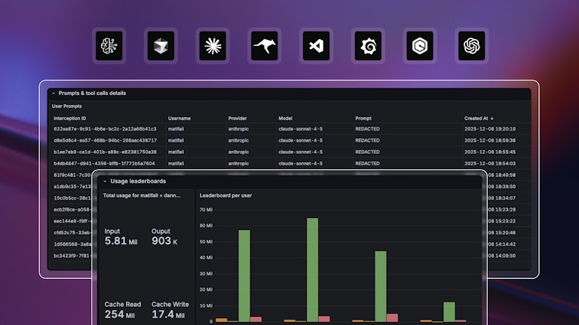This screenshot has height=325, width=579.
Task: Collapse the Prompts & tool calls details row
Action: pyautogui.click(x=54, y=94)
